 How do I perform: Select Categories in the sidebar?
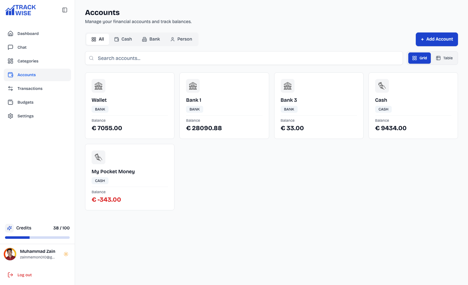(28, 61)
